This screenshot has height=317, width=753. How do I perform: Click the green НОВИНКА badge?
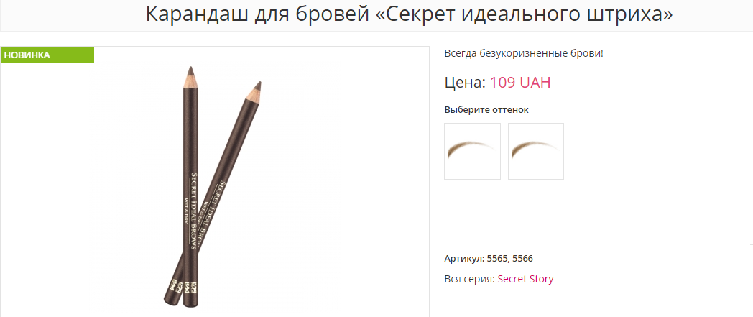coord(47,55)
